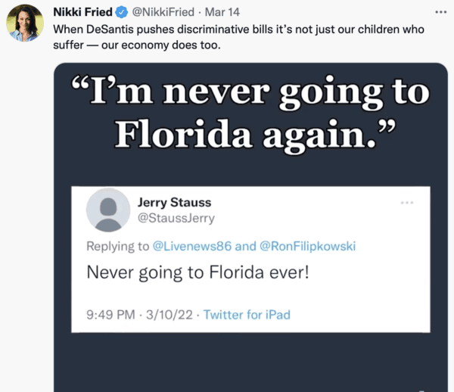The height and width of the screenshot is (392, 454).
Task: Open the tweet's three-dot more menu
Action: (440, 12)
